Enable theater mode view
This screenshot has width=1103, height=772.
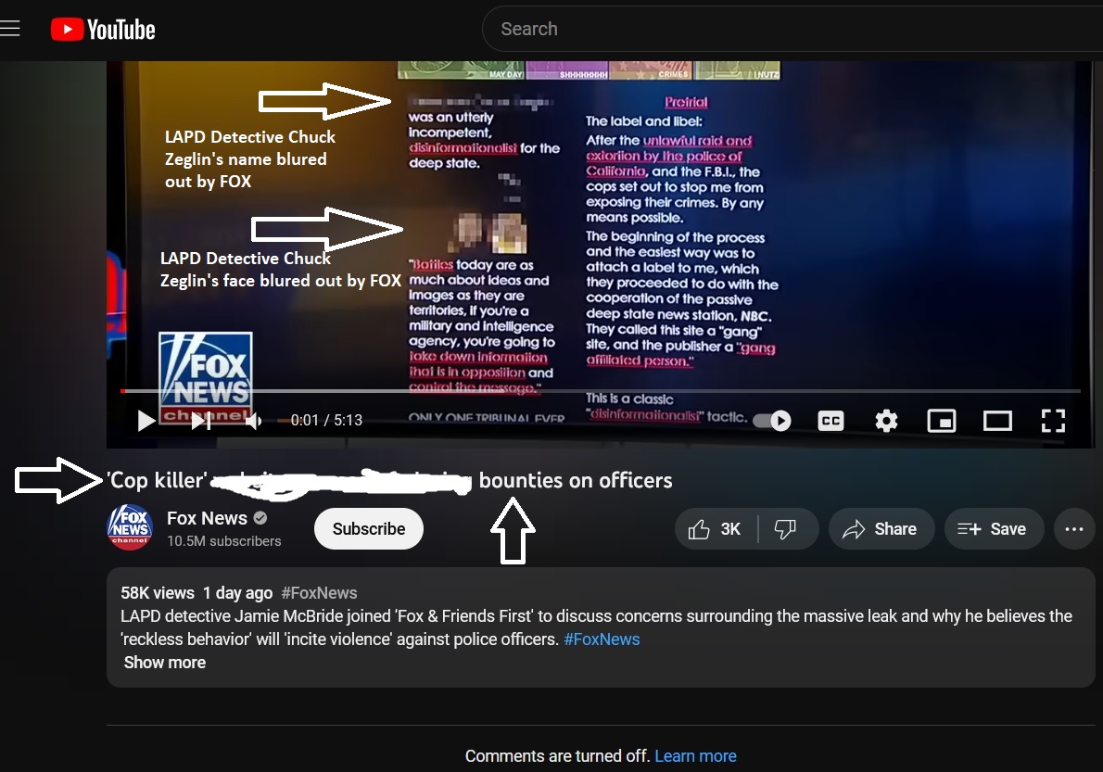(997, 421)
